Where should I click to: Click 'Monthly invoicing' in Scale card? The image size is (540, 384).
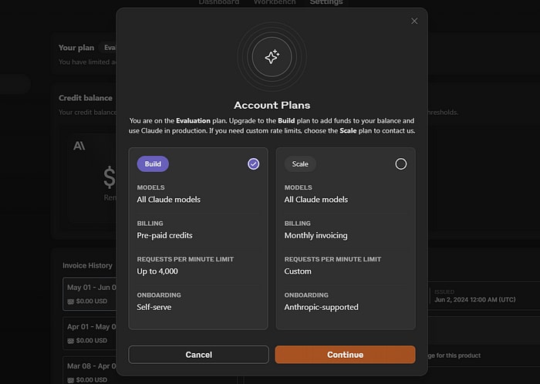tap(316, 235)
